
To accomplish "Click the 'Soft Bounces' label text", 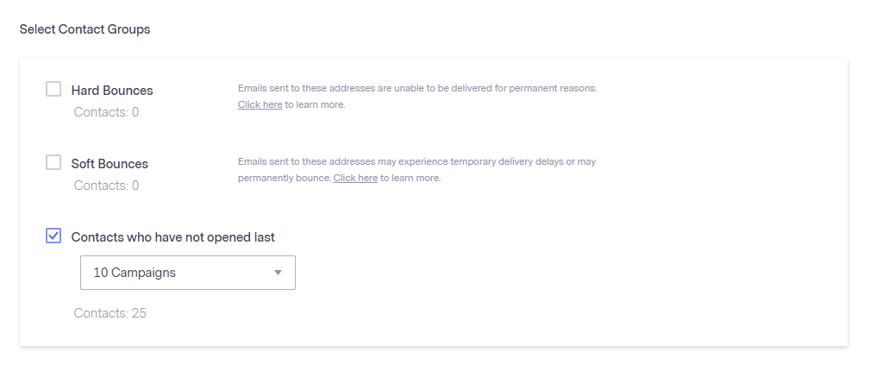I will coord(110,164).
